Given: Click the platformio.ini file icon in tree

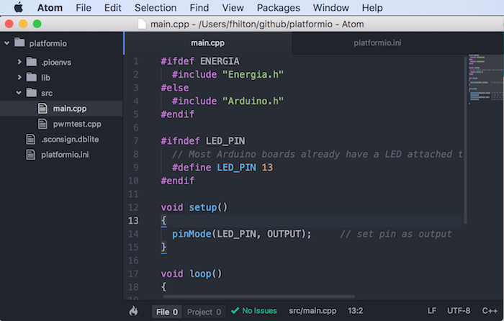Looking at the screenshot, I should 31,155.
